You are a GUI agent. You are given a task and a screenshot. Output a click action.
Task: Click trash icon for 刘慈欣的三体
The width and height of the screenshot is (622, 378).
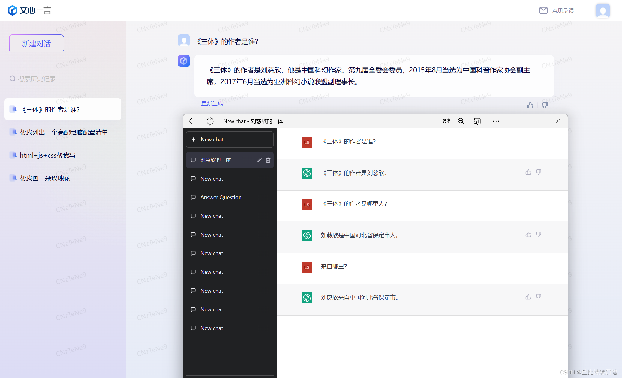click(x=268, y=160)
